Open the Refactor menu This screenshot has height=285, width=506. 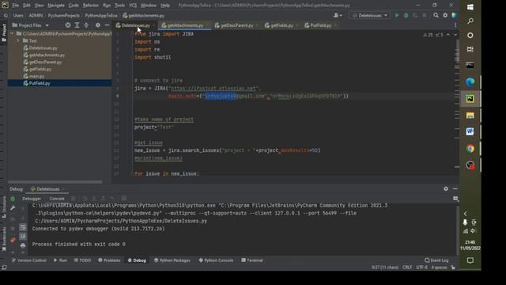[x=91, y=6]
